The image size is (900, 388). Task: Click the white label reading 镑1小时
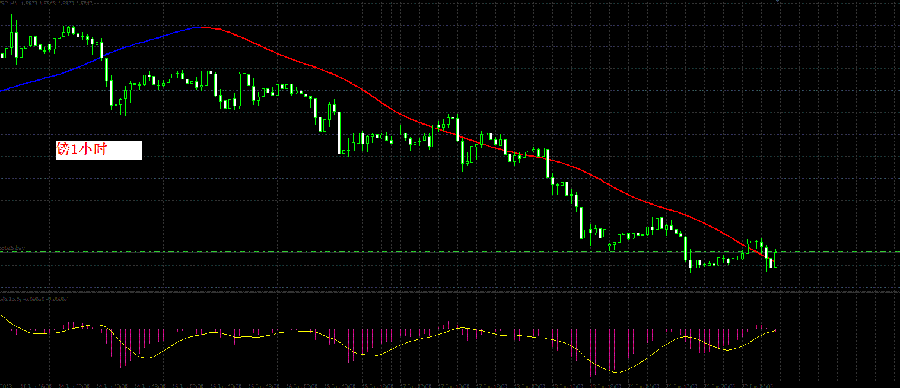pos(99,150)
